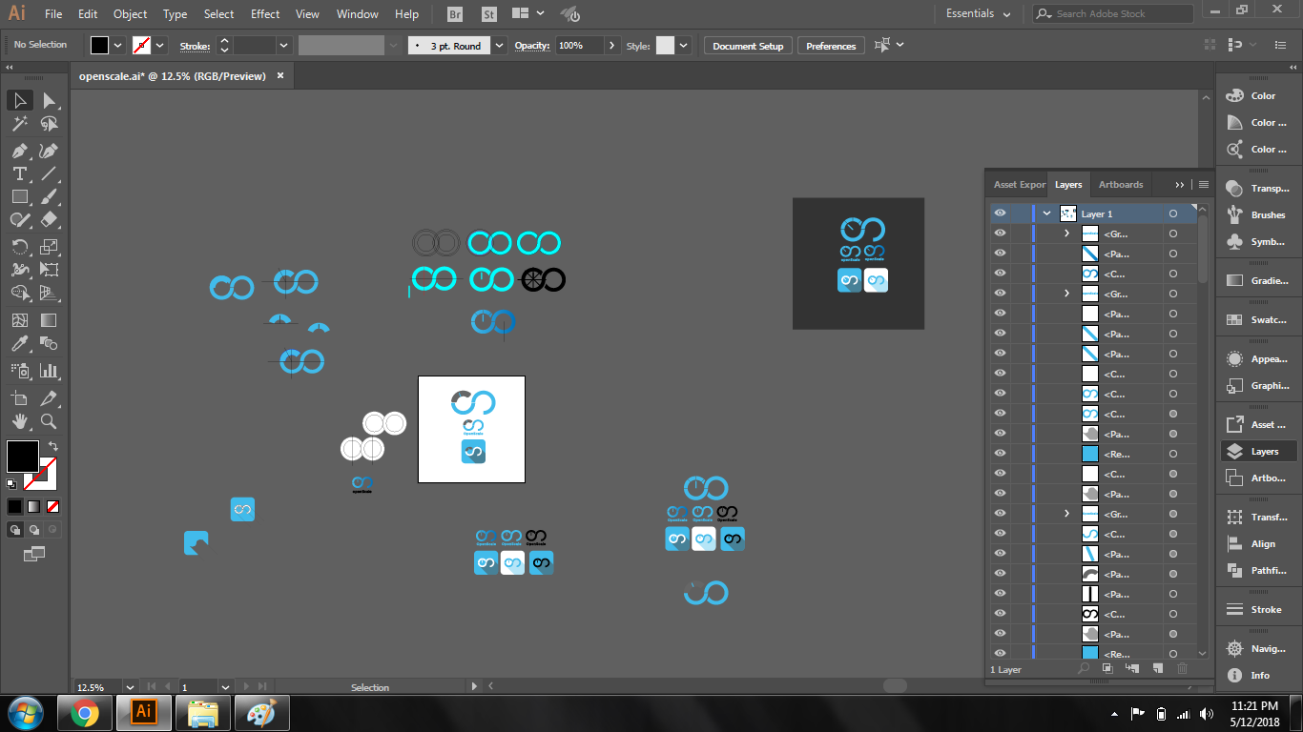Viewport: 1303px width, 732px height.
Task: Reset to default fill and stroke
Action: 11,484
